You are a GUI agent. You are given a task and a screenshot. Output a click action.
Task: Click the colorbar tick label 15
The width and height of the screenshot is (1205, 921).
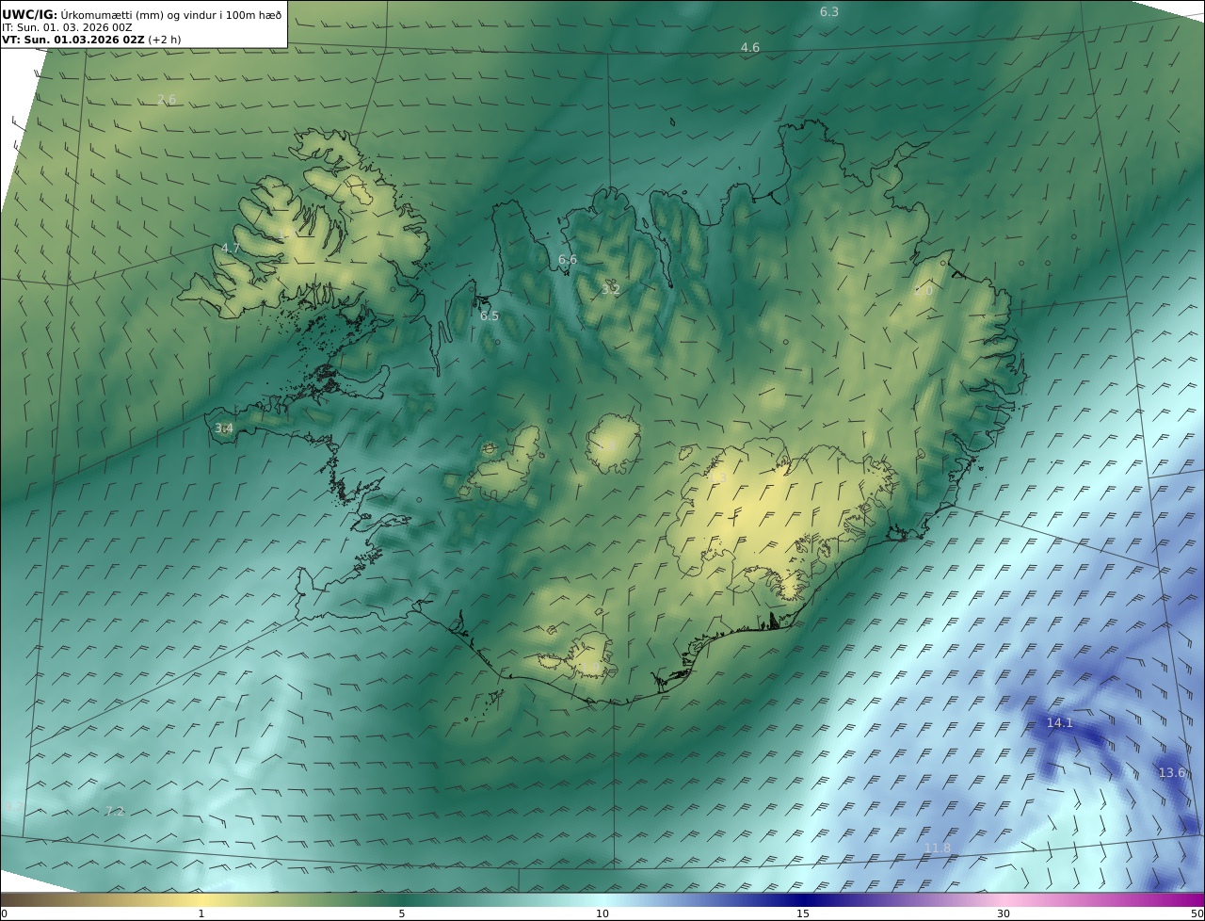(x=803, y=913)
